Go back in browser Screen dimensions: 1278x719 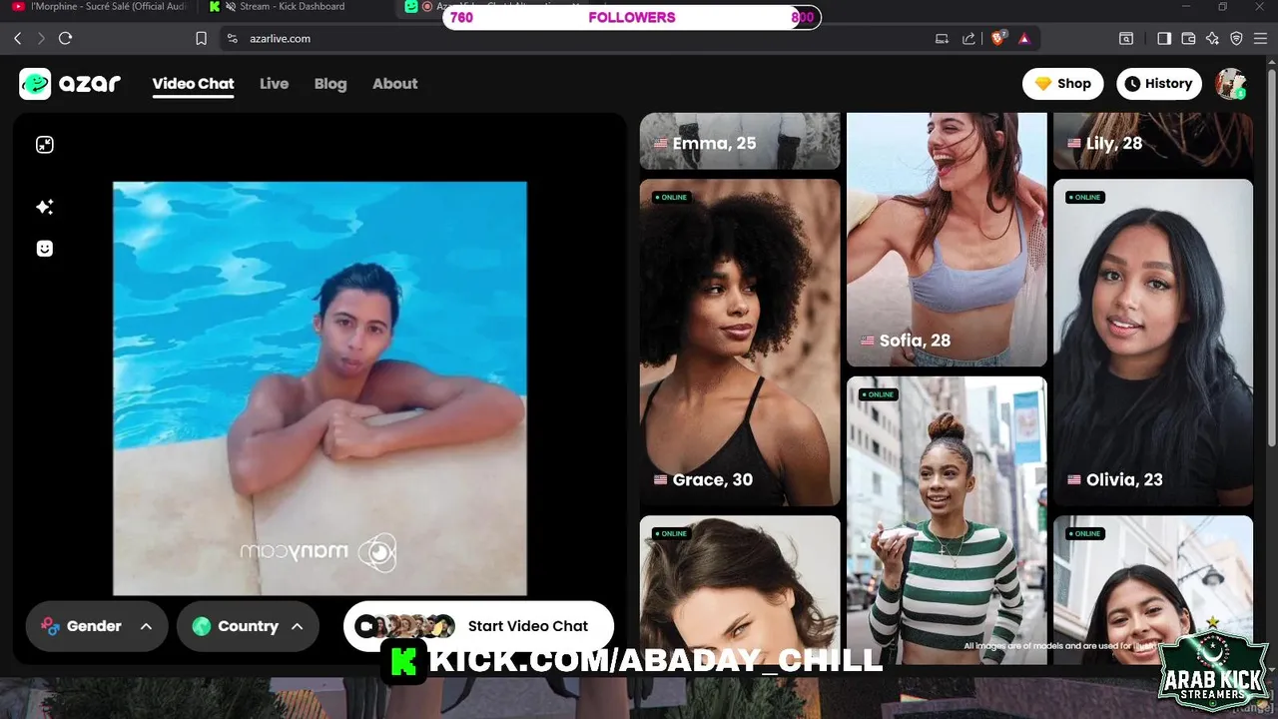tap(17, 38)
